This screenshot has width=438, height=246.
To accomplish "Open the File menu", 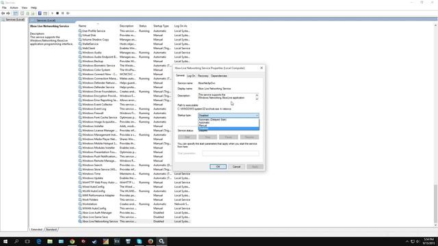I will [4, 8].
